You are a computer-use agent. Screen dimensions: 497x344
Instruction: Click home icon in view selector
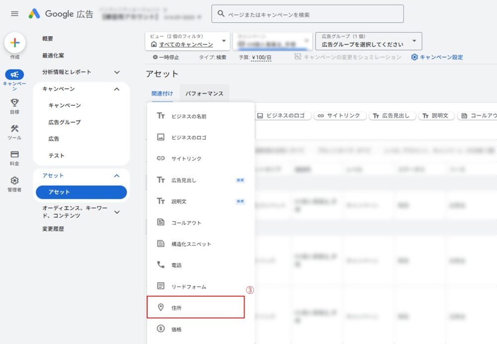point(154,44)
